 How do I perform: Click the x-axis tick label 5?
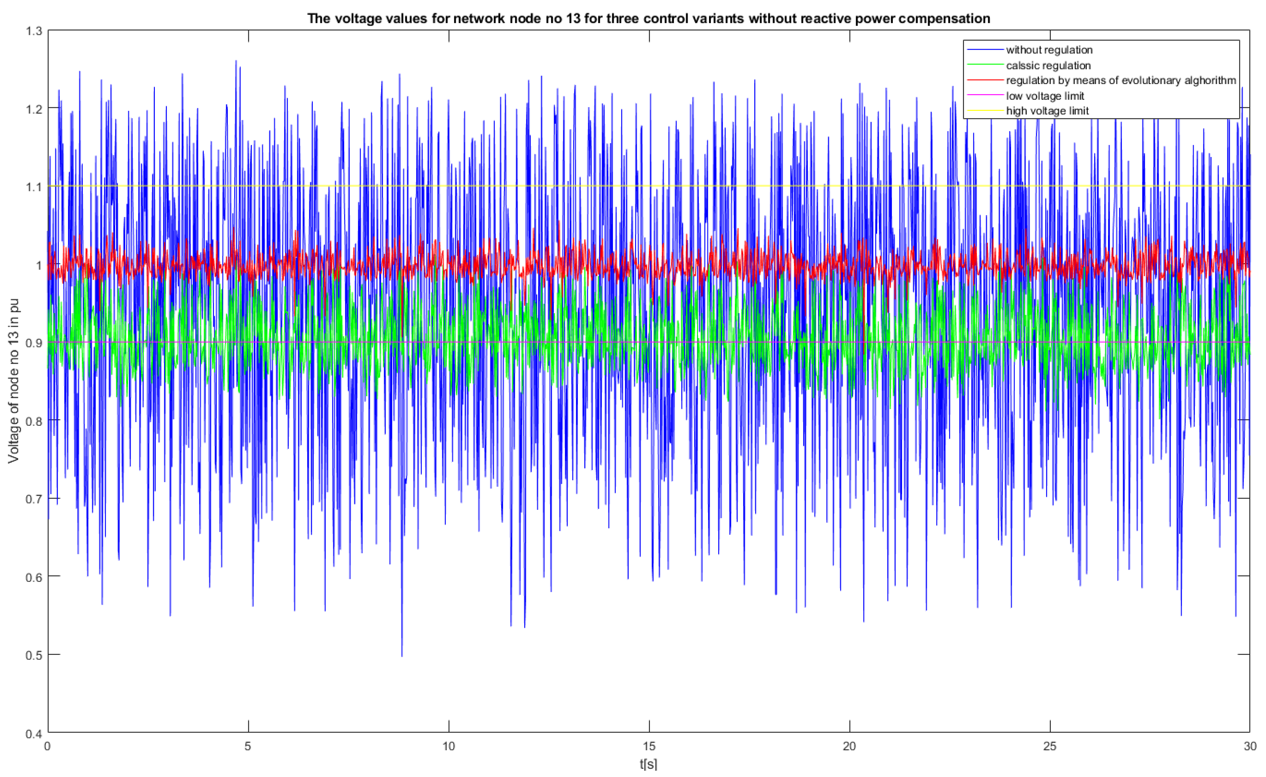click(248, 746)
